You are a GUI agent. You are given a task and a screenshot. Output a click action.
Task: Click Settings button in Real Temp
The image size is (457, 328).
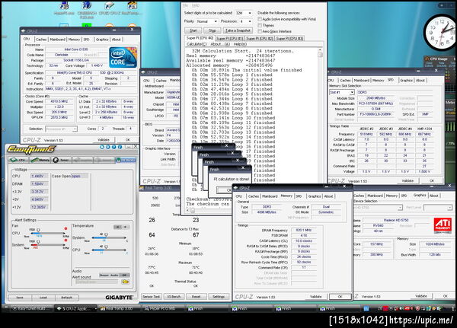pyautogui.click(x=219, y=297)
